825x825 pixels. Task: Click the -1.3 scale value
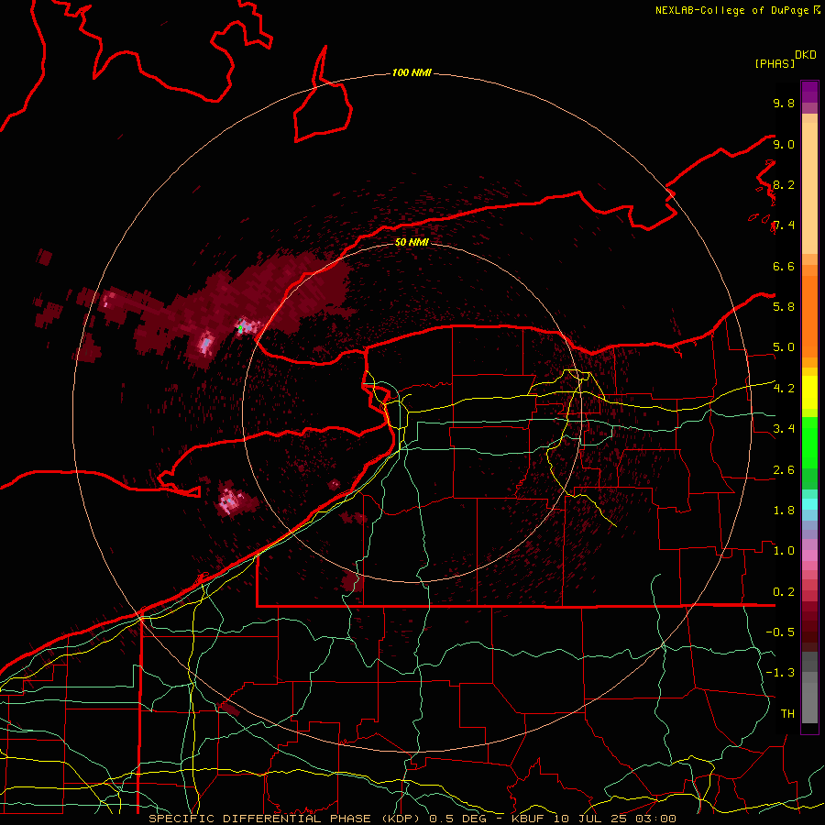(x=780, y=673)
